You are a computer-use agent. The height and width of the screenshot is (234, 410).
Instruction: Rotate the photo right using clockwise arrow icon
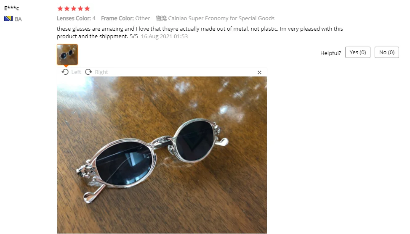(x=89, y=72)
